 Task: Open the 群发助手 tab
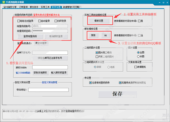(34, 7)
